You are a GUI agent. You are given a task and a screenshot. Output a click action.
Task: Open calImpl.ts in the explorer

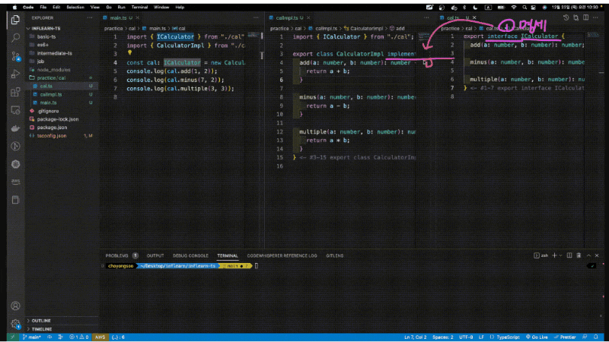click(x=51, y=94)
